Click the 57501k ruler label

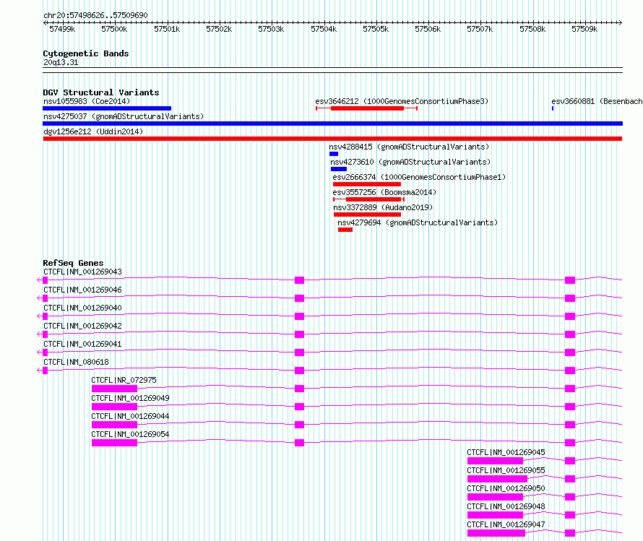click(167, 29)
